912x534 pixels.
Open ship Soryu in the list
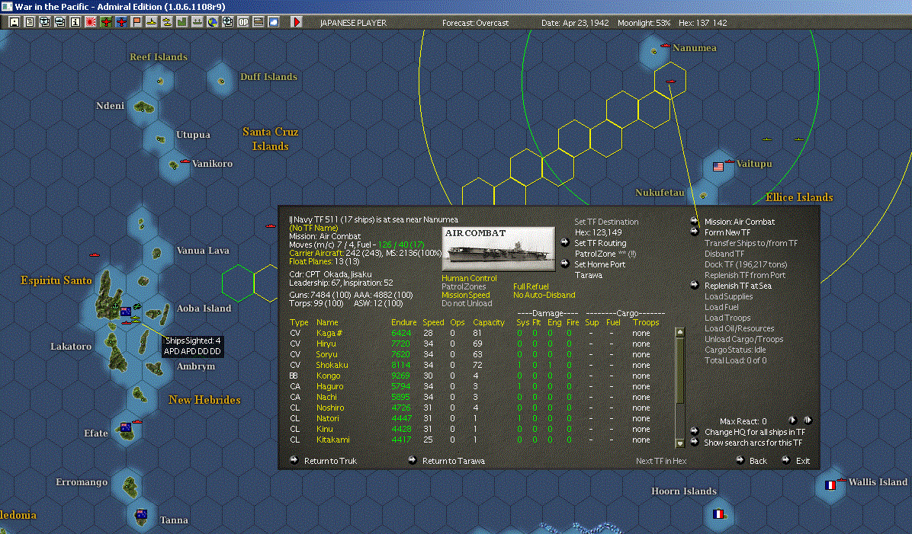point(326,354)
